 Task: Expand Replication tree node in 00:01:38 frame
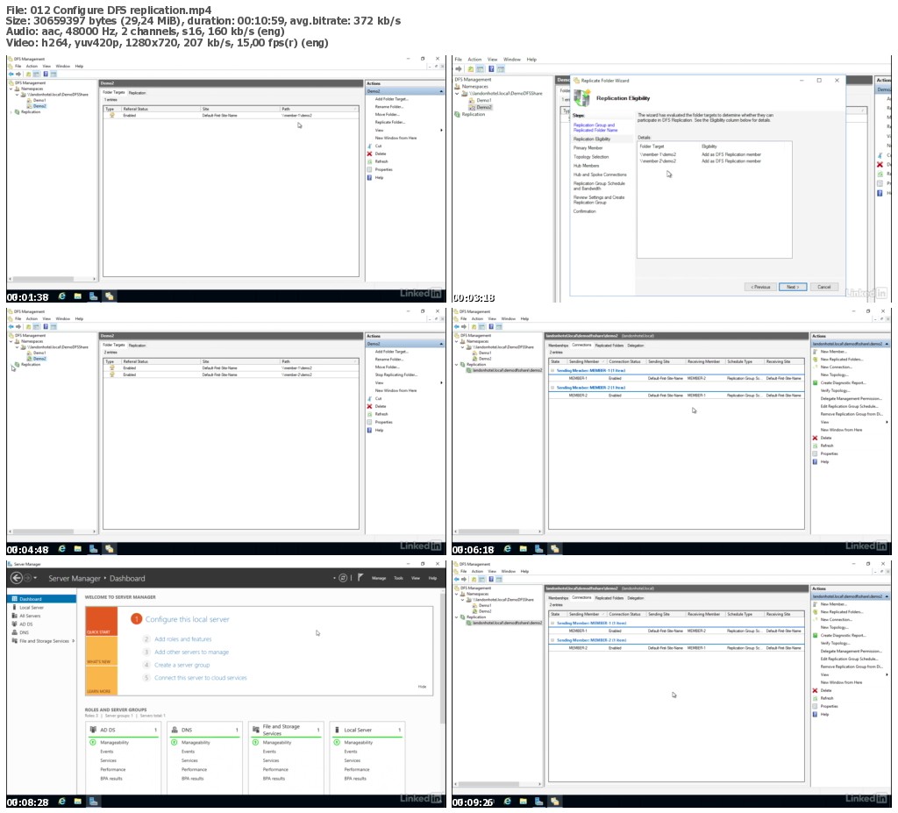pyautogui.click(x=11, y=111)
